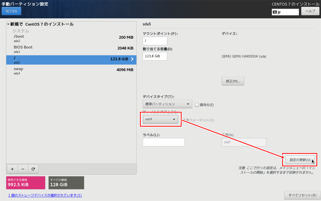The height and width of the screenshot is (201, 321).
Task: Click the pink 使用できる領域 usage swatch
Action: point(25,183)
